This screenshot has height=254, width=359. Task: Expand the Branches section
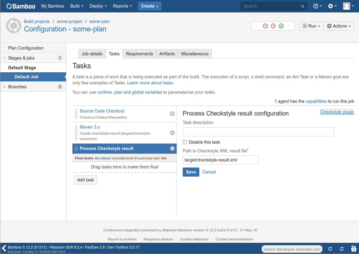4,87
